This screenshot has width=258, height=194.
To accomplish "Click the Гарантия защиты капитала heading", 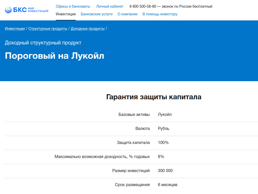I will point(154,97).
